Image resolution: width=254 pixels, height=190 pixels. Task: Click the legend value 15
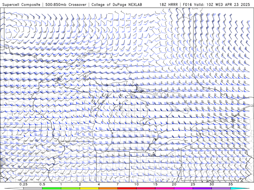tap(155, 184)
